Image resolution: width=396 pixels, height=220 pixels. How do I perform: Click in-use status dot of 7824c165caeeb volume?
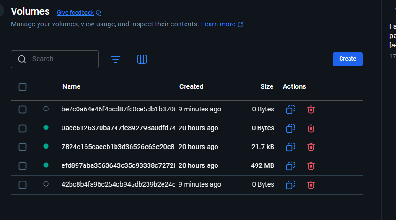tap(46, 146)
